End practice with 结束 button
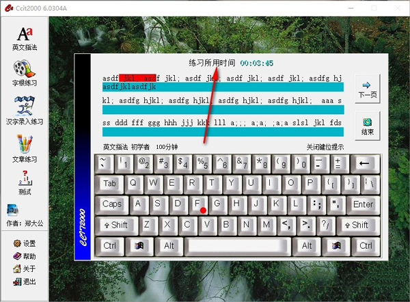 coord(368,126)
